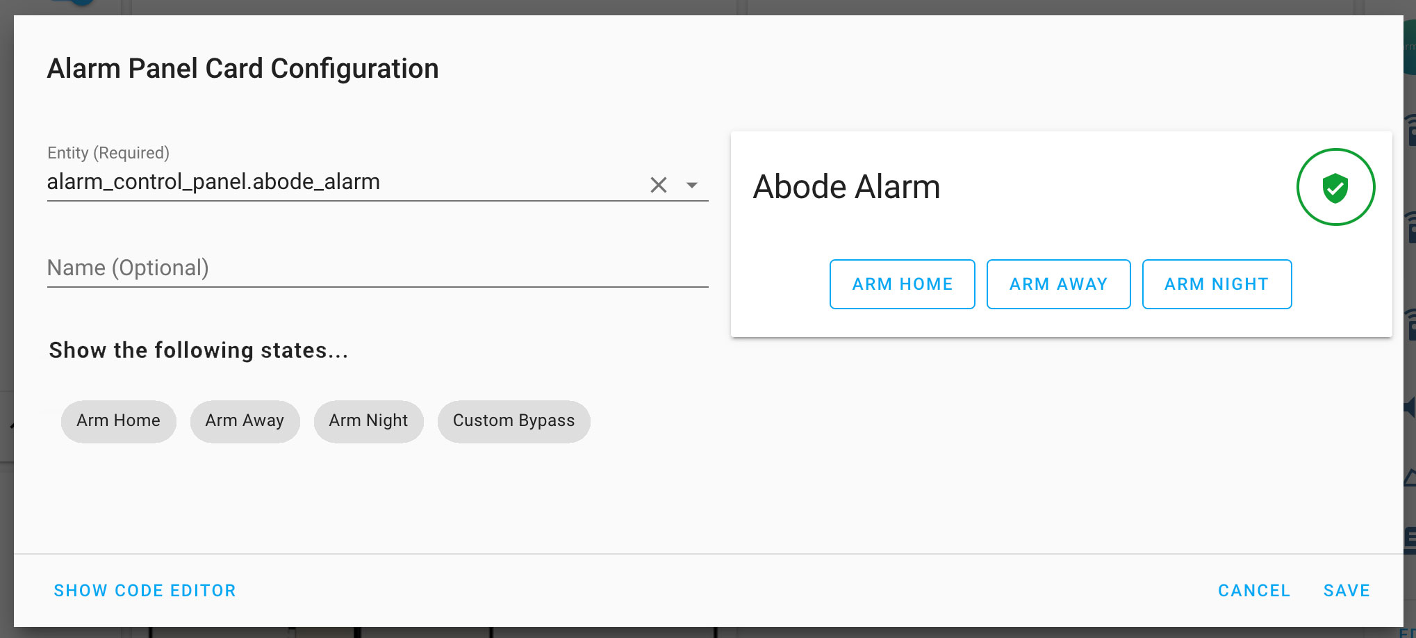Click the Abode Alarm card title

(x=846, y=187)
